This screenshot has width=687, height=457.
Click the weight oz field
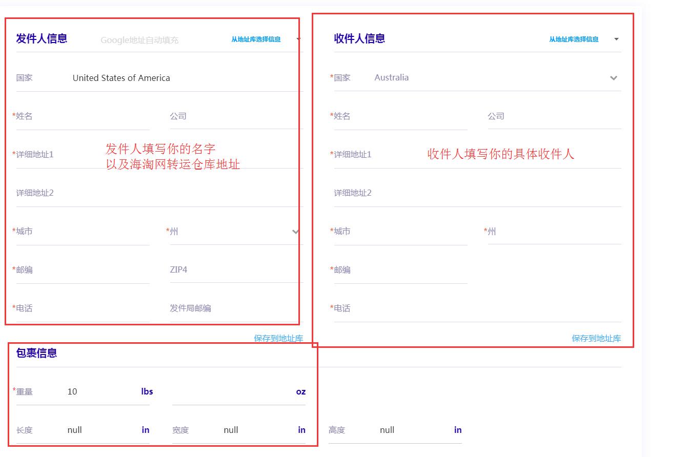tap(239, 392)
